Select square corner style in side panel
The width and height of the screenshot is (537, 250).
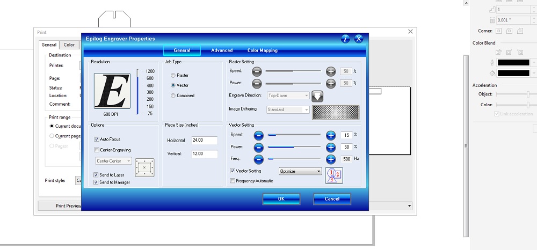pyautogui.click(x=499, y=31)
